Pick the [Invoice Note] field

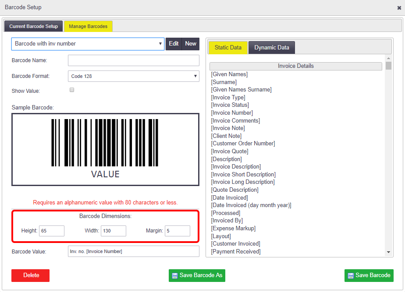tap(228, 128)
